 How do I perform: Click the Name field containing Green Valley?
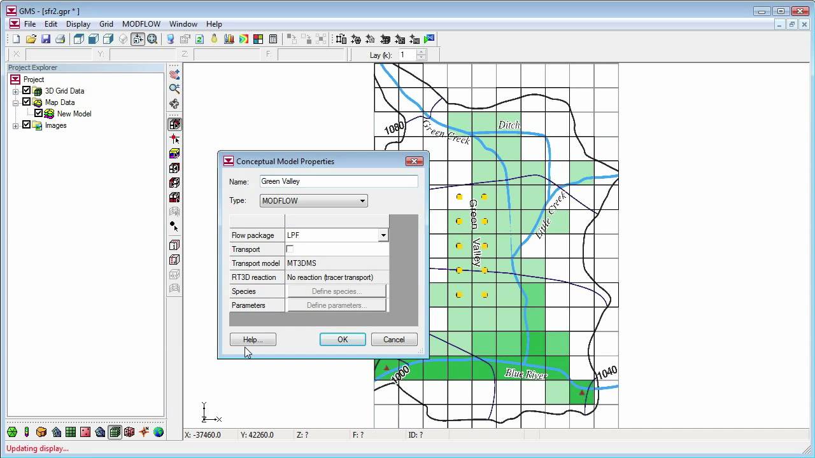pos(339,181)
